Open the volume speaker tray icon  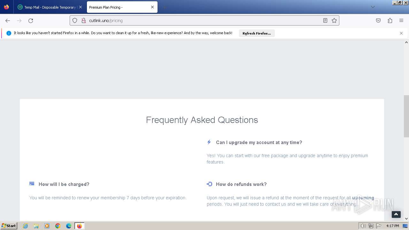tap(363, 226)
